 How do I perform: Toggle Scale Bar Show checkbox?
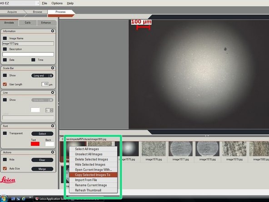coord(5,75)
